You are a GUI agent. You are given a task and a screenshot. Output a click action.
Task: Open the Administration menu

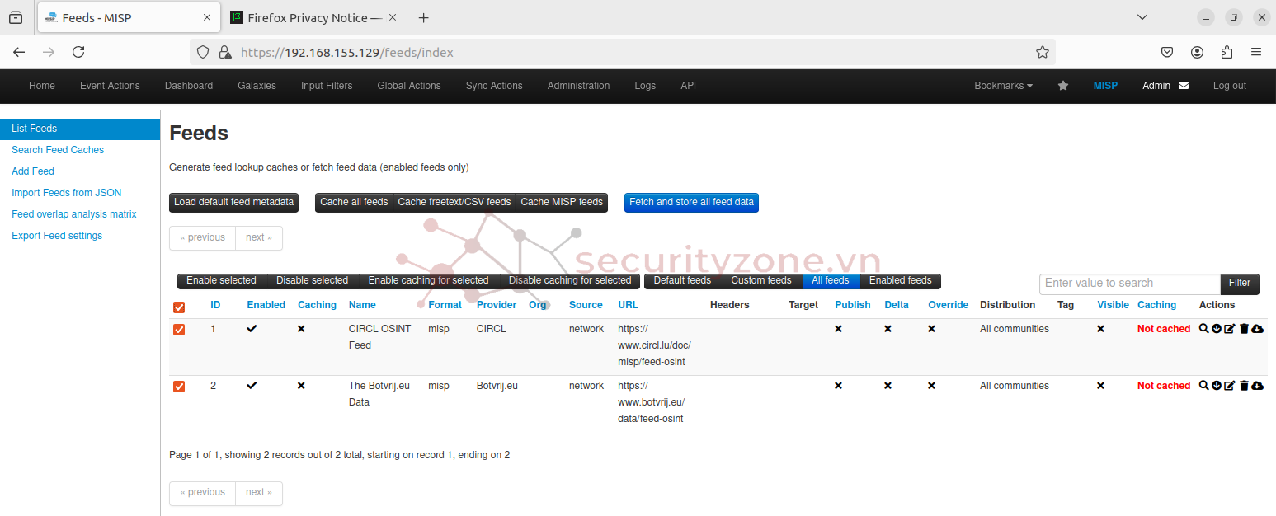coord(578,86)
